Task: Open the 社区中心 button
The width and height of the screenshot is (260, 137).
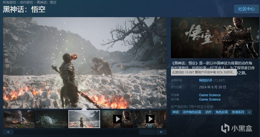Action: click(x=246, y=9)
